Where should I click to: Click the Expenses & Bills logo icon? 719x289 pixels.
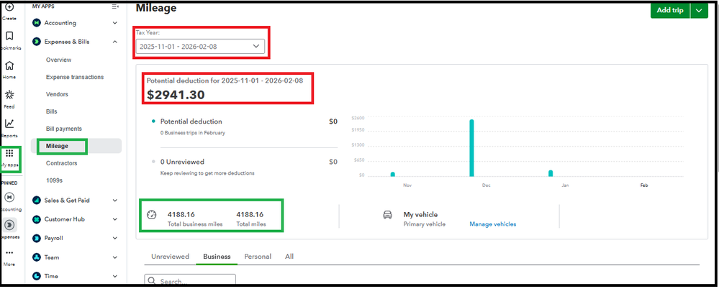point(36,42)
